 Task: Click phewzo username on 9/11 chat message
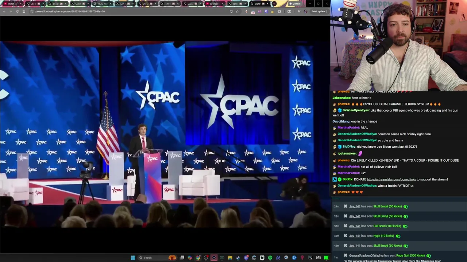(x=343, y=92)
